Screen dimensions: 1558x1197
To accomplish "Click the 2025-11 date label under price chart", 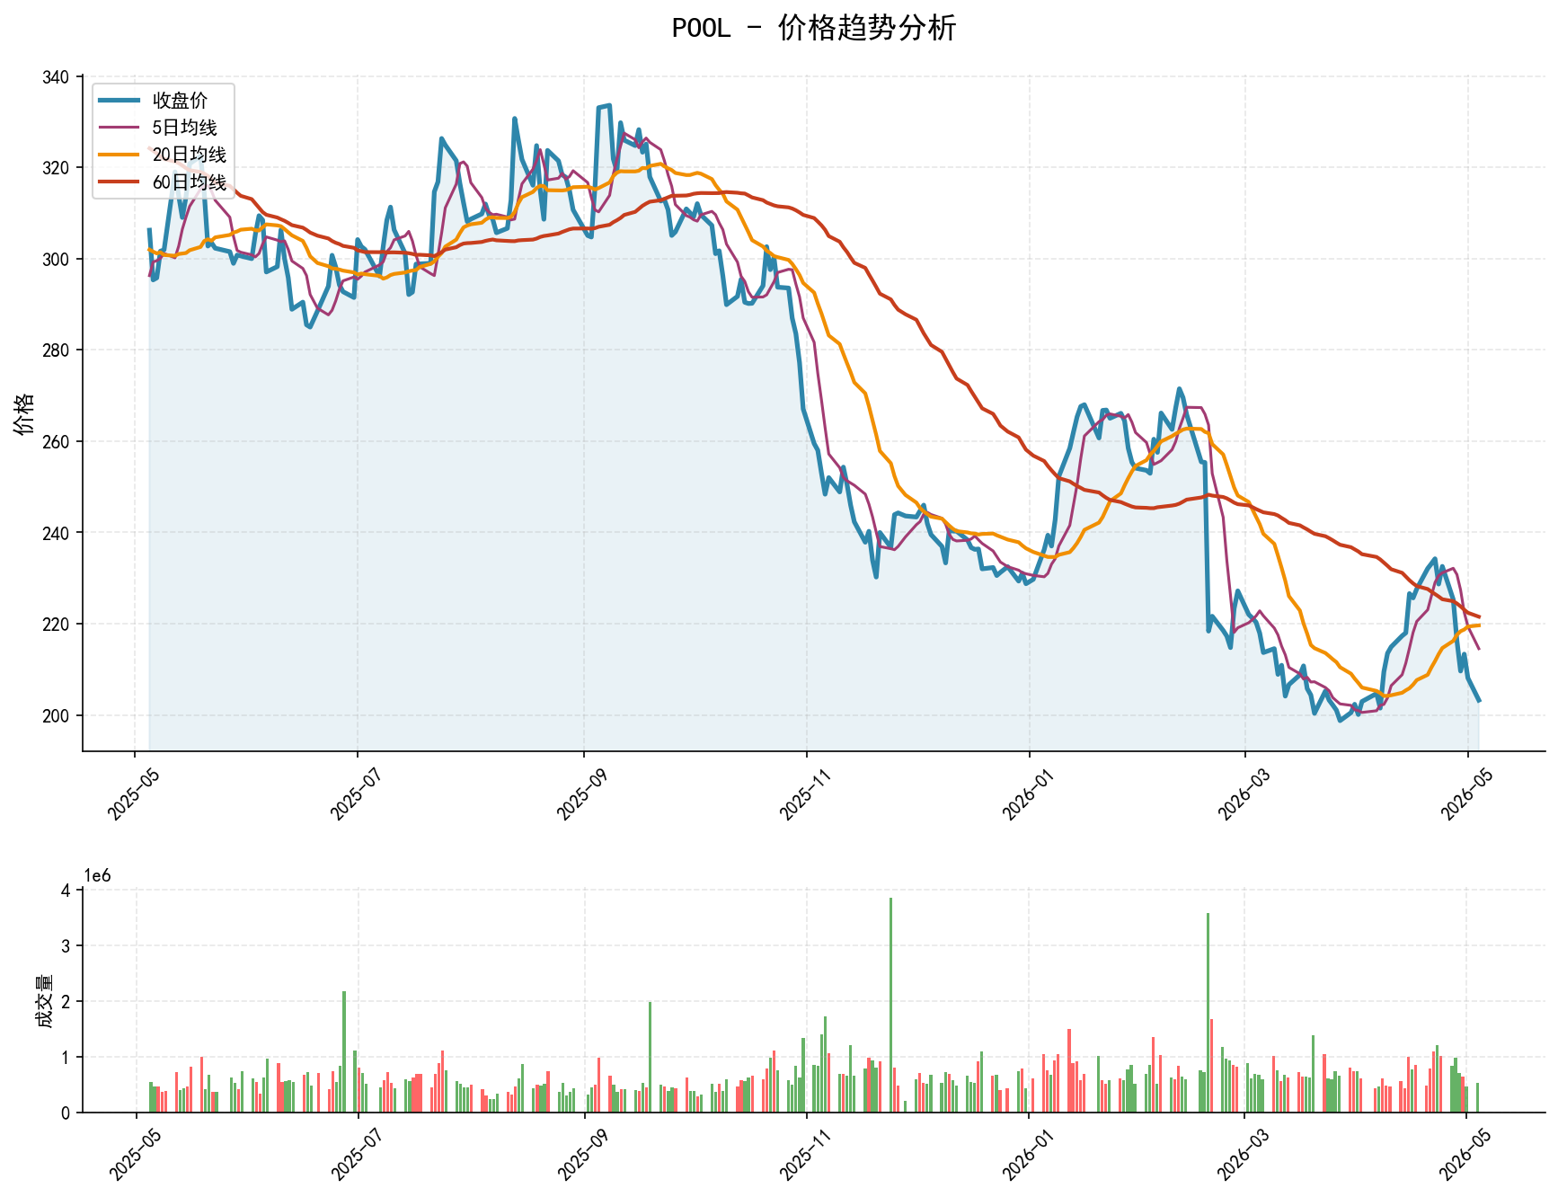I will click(804, 794).
